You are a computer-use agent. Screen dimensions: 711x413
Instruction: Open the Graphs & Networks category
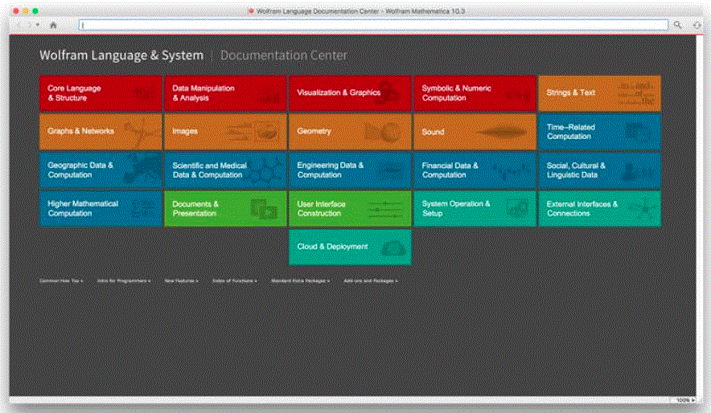pos(101,132)
